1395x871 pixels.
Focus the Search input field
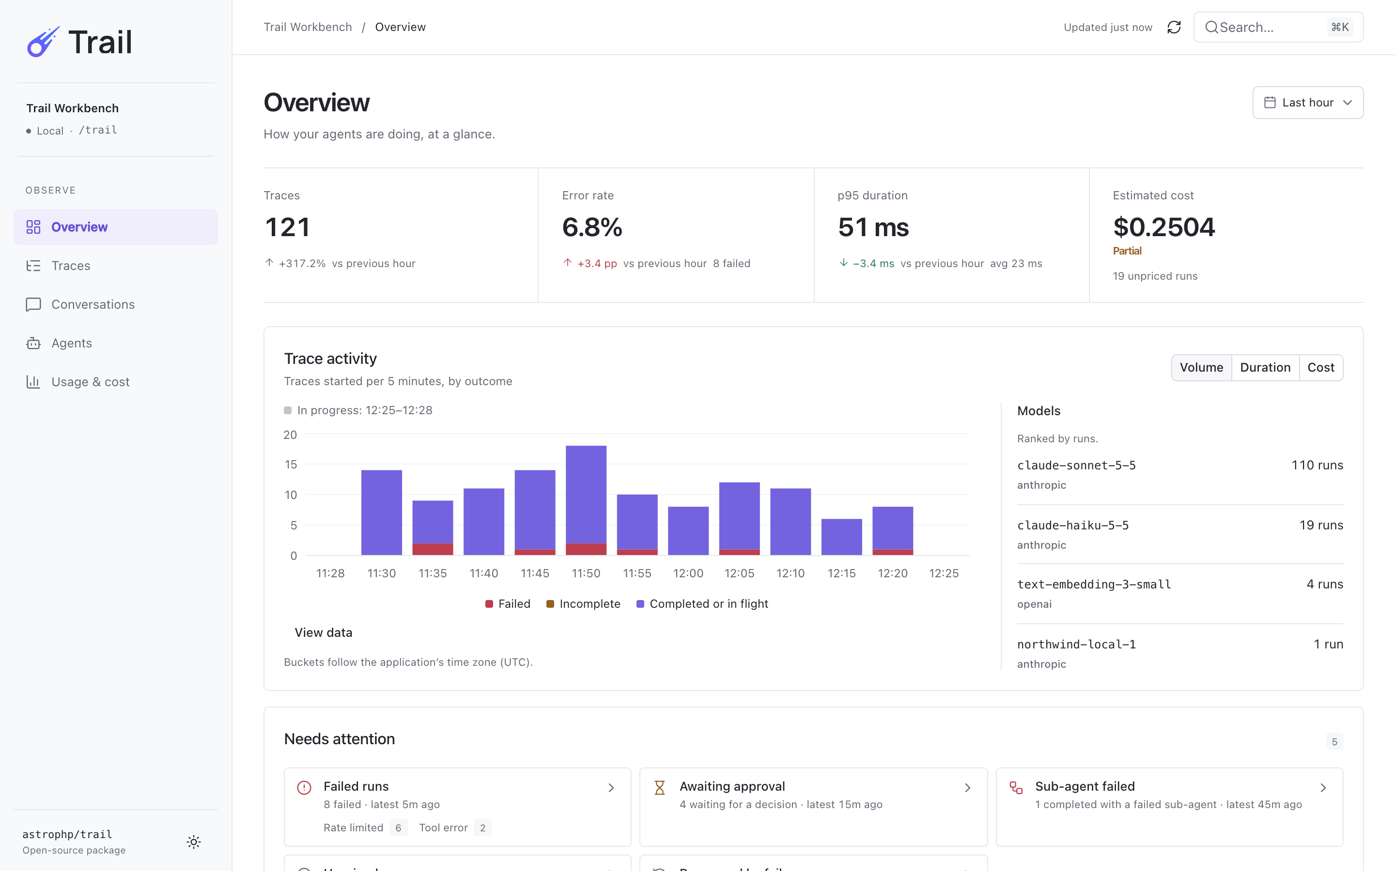click(x=1278, y=27)
